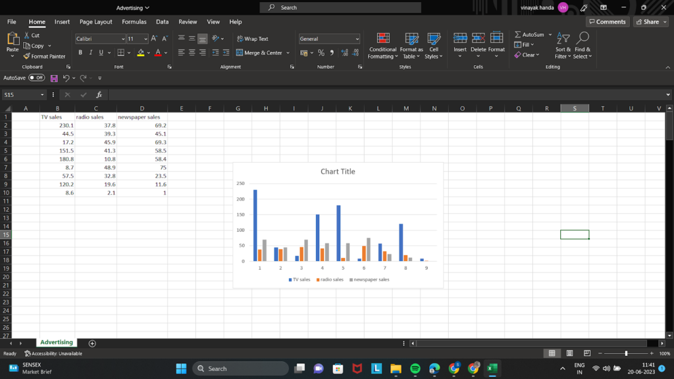The height and width of the screenshot is (379, 674).
Task: Increase font size button
Action: [154, 39]
